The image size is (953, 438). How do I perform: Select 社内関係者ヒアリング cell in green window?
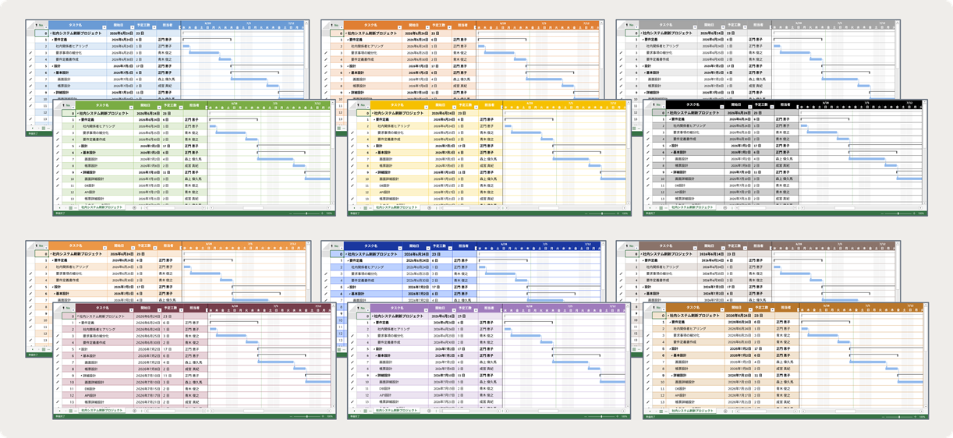click(105, 126)
